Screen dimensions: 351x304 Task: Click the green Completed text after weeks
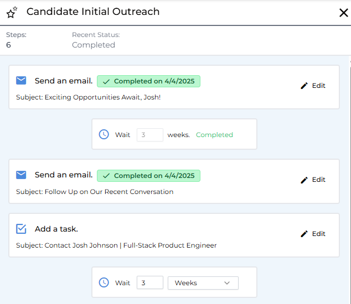coord(214,134)
